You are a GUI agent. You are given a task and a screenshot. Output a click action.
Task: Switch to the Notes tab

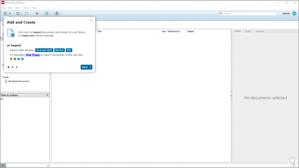pos(248,31)
